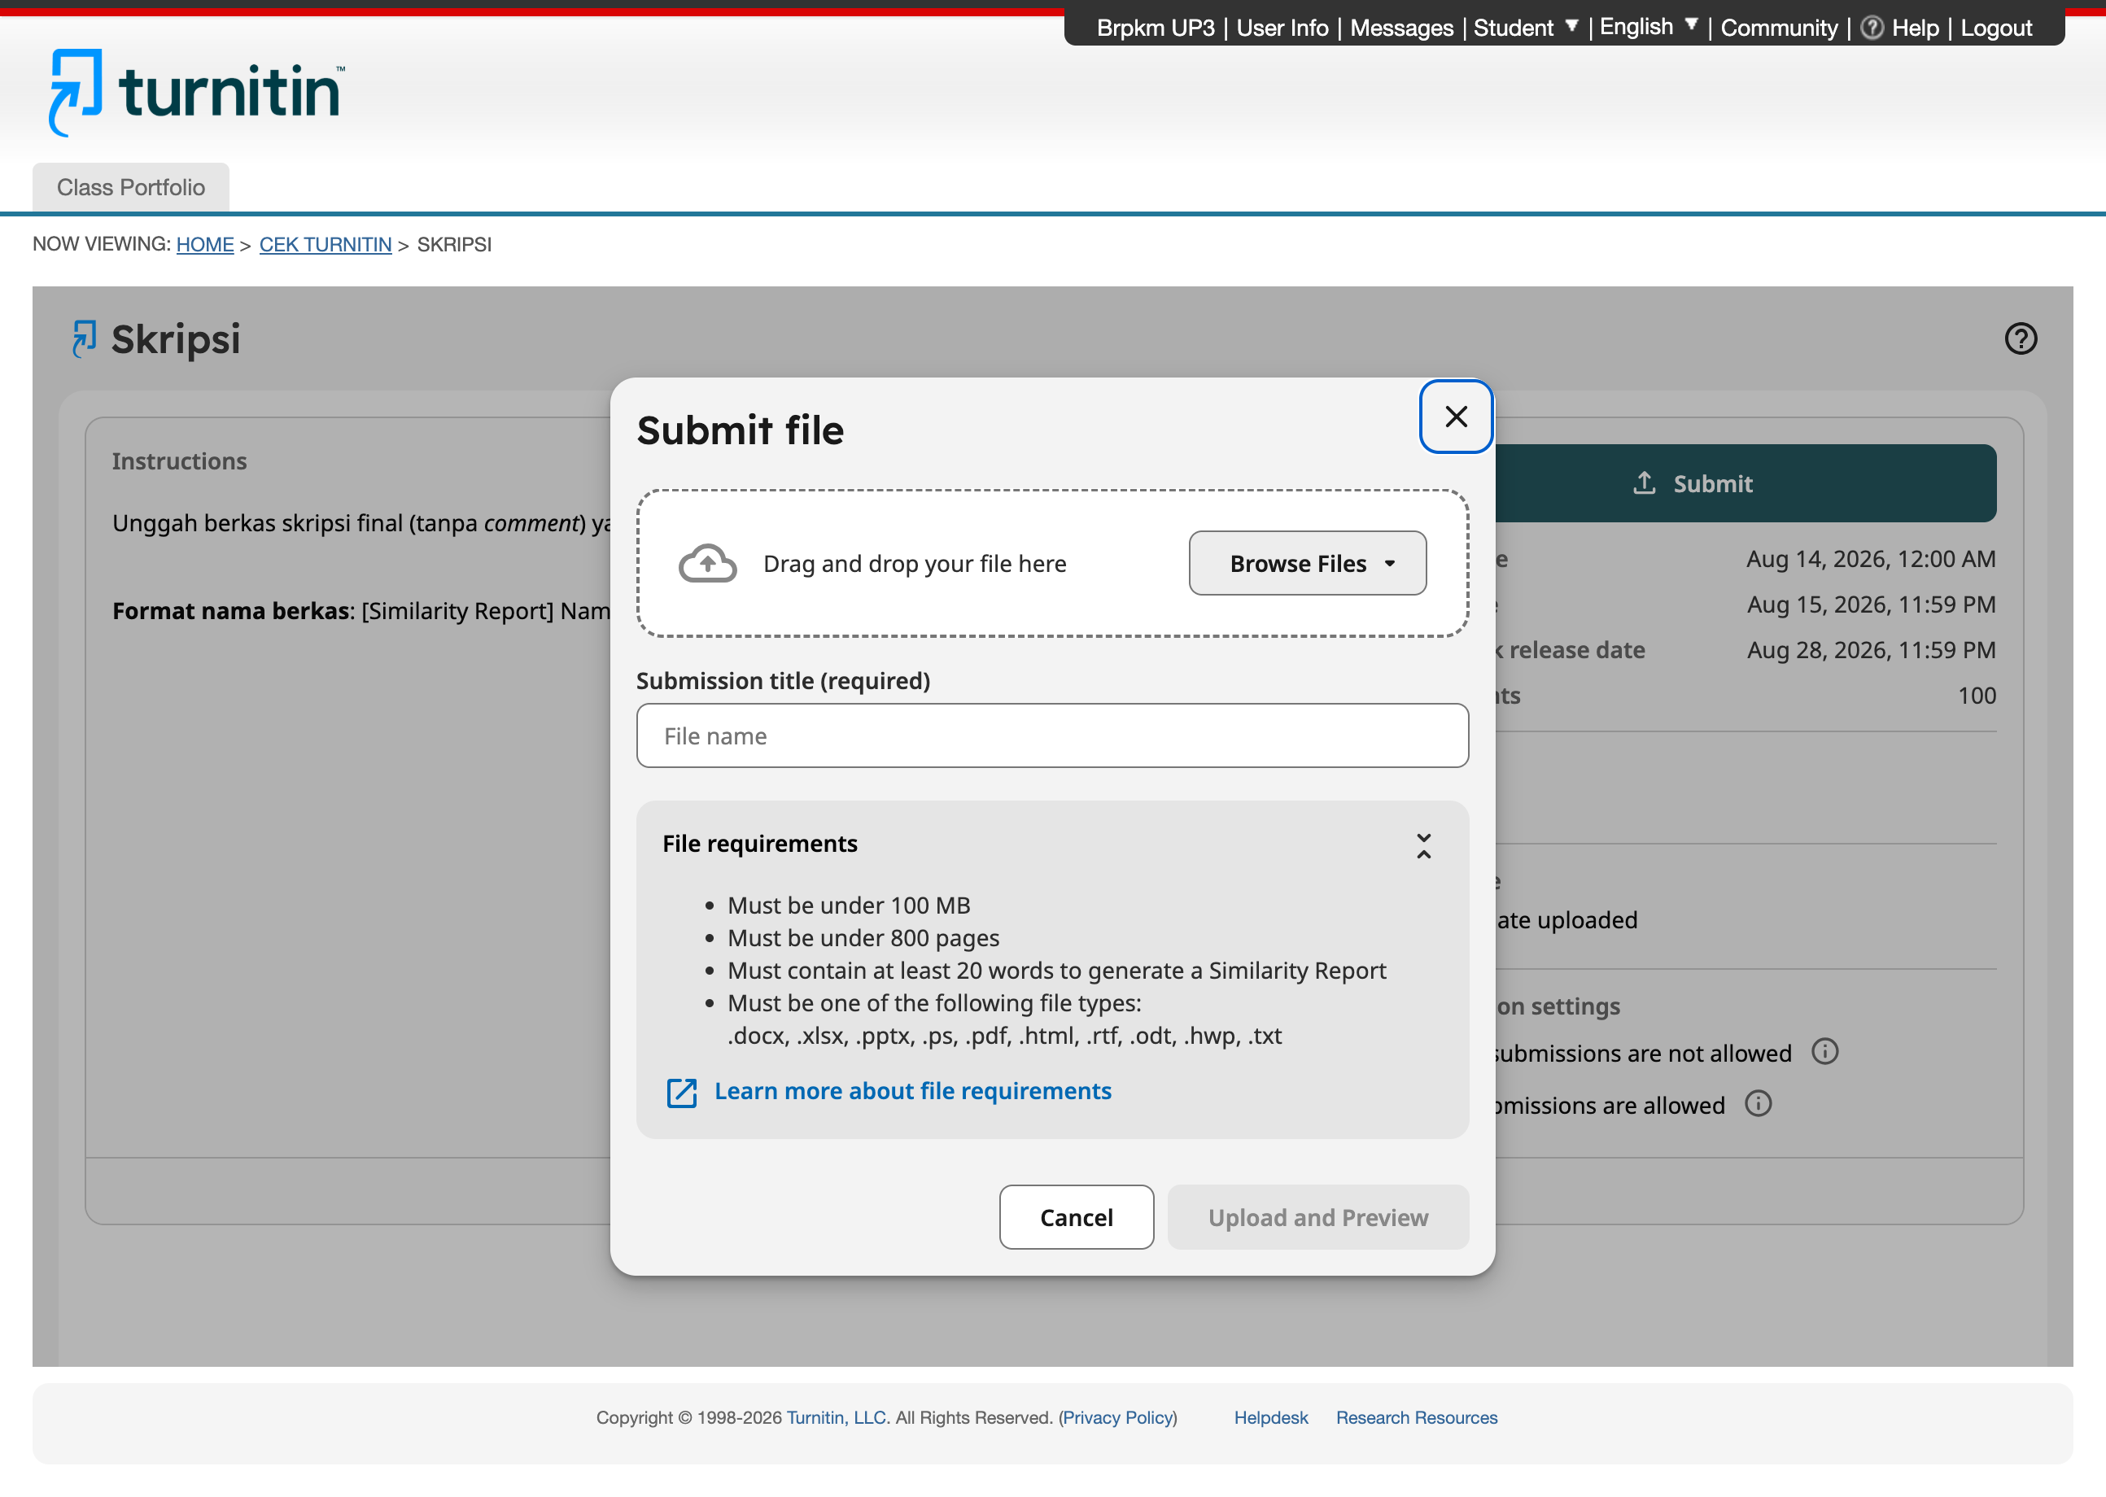Image resolution: width=2106 pixels, height=1497 pixels.
Task: Click the 'Aug 14, 2026, 12:00 AM' date
Action: (1870, 559)
